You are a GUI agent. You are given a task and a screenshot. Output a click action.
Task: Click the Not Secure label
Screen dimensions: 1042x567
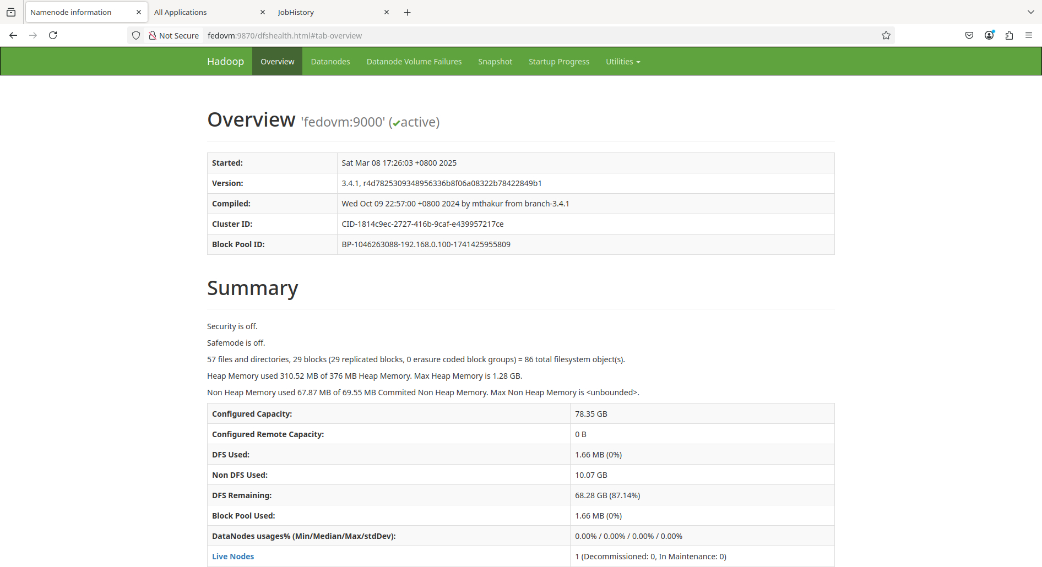coord(179,35)
